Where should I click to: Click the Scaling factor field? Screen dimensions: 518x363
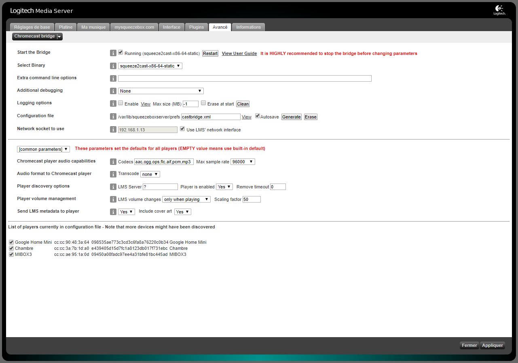click(252, 199)
